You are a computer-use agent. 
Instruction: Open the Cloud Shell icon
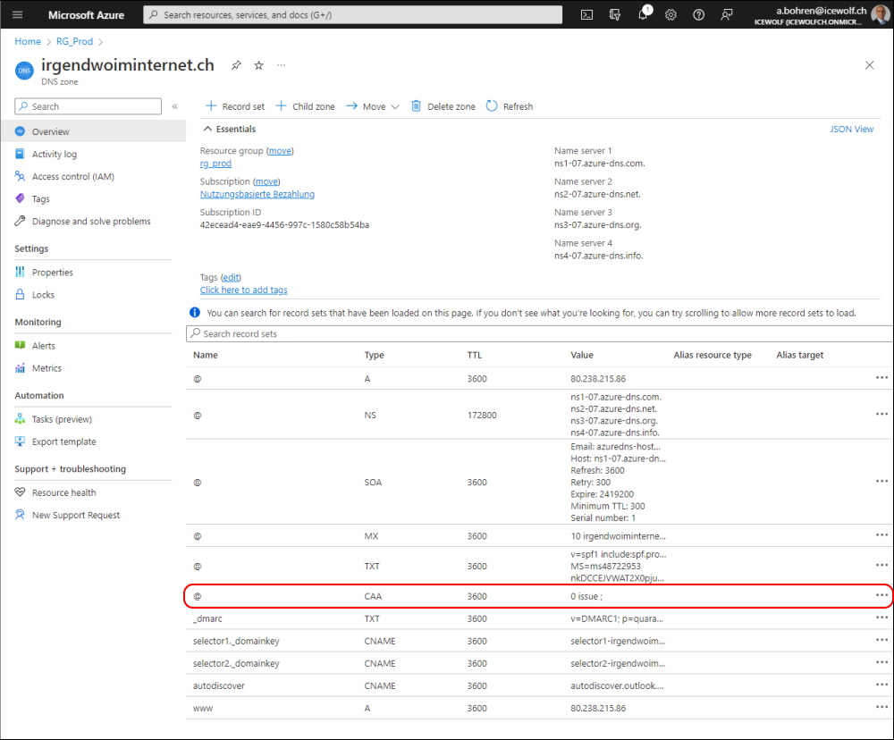[x=586, y=15]
